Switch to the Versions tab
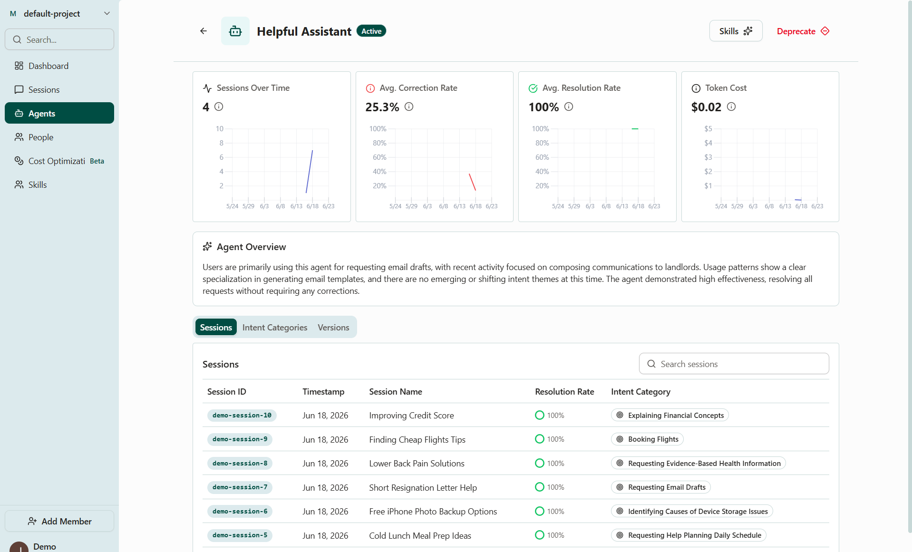 (333, 327)
